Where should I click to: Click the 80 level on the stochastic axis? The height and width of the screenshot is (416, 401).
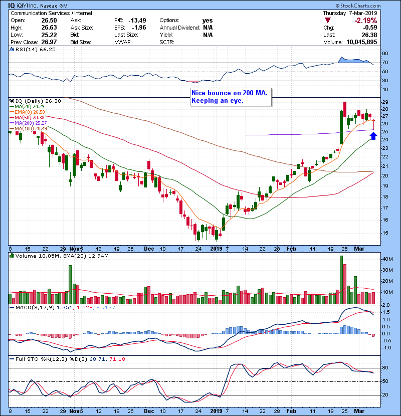385,368
